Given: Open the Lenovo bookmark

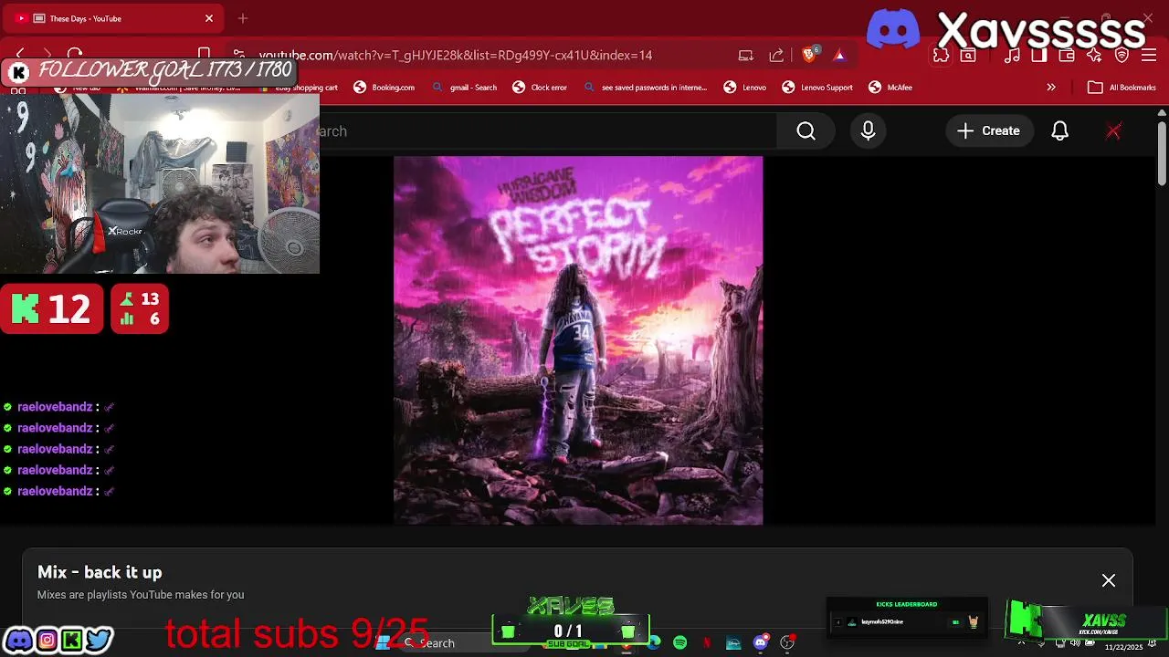Looking at the screenshot, I should (745, 88).
